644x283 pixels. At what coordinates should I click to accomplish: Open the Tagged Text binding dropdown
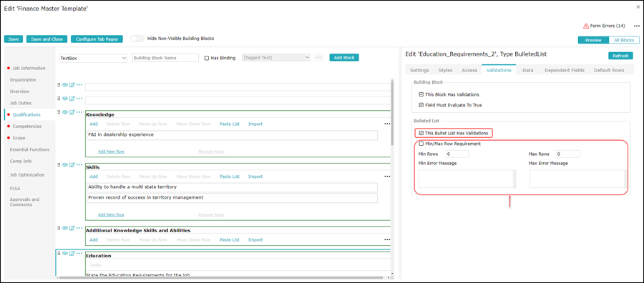276,58
